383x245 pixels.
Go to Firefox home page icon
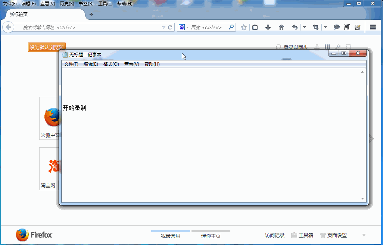pos(281,27)
